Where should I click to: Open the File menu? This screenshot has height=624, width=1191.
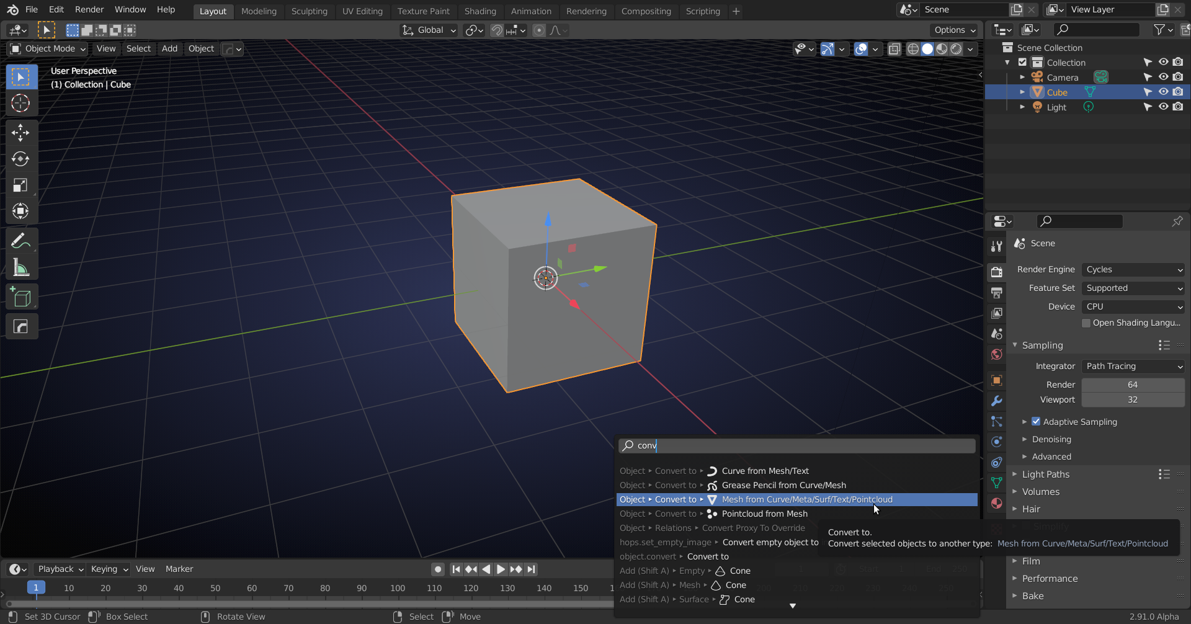tap(32, 9)
